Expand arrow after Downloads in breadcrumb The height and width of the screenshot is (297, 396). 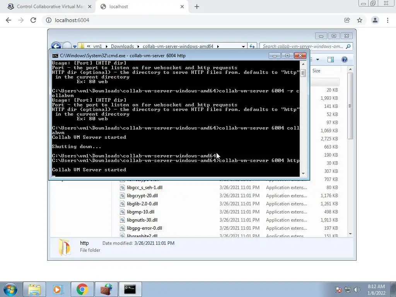(138, 46)
